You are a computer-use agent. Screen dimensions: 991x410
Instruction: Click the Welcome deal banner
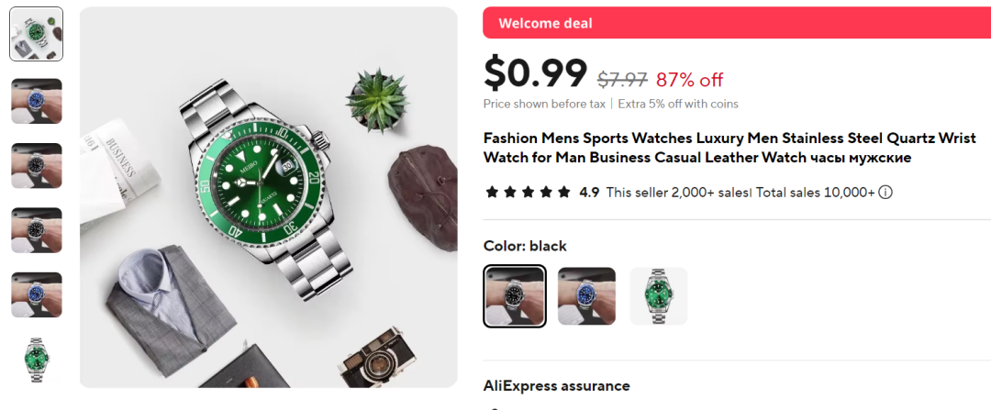737,23
